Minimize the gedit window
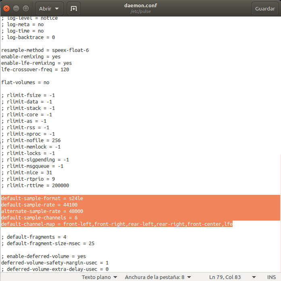The image size is (281, 281). [17, 8]
